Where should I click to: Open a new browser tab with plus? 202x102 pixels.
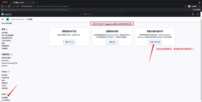tap(37, 3)
